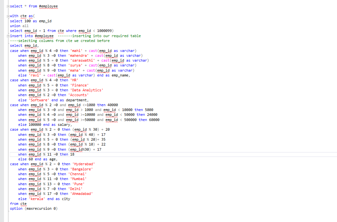
Task: Click the alias 'salary'
Action: pyautogui.click(x=64, y=125)
